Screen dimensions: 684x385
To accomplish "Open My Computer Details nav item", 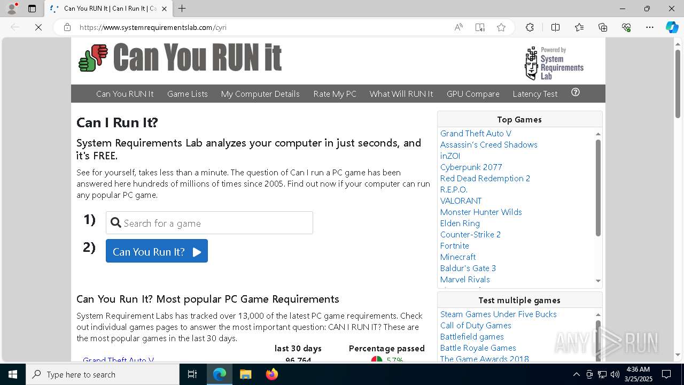I will (260, 94).
